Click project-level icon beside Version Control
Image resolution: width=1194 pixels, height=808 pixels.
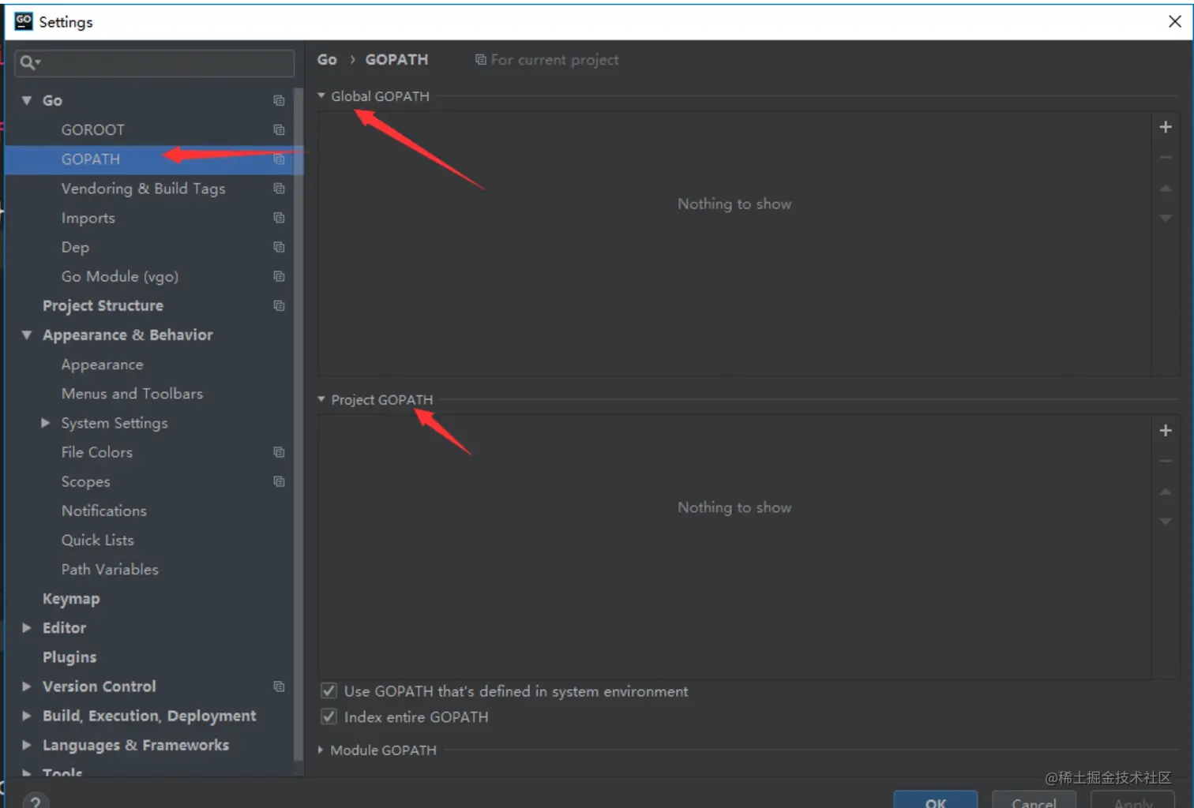(x=279, y=686)
